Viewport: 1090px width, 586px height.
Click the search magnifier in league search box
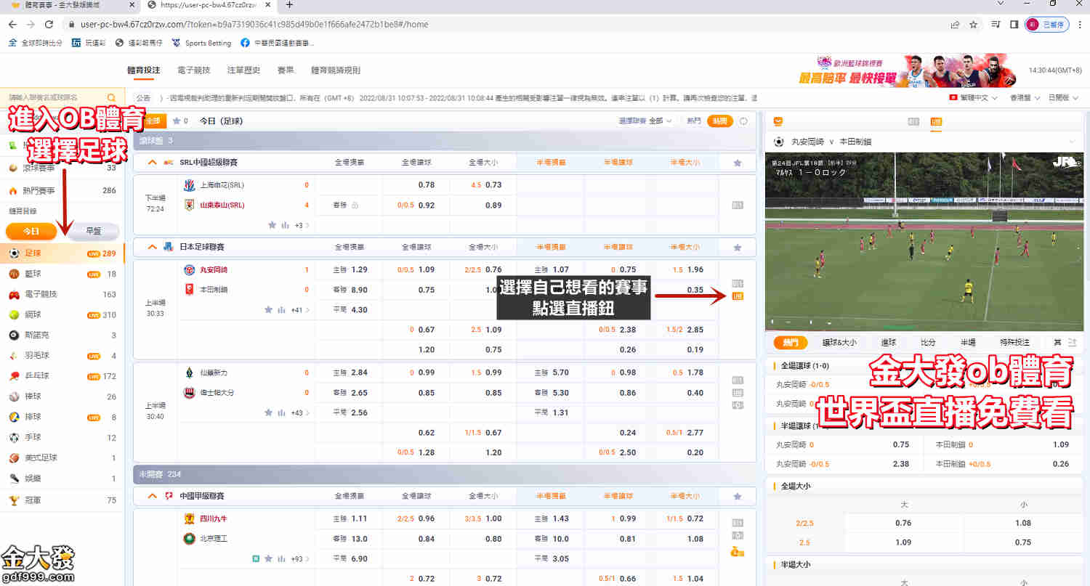(x=111, y=97)
